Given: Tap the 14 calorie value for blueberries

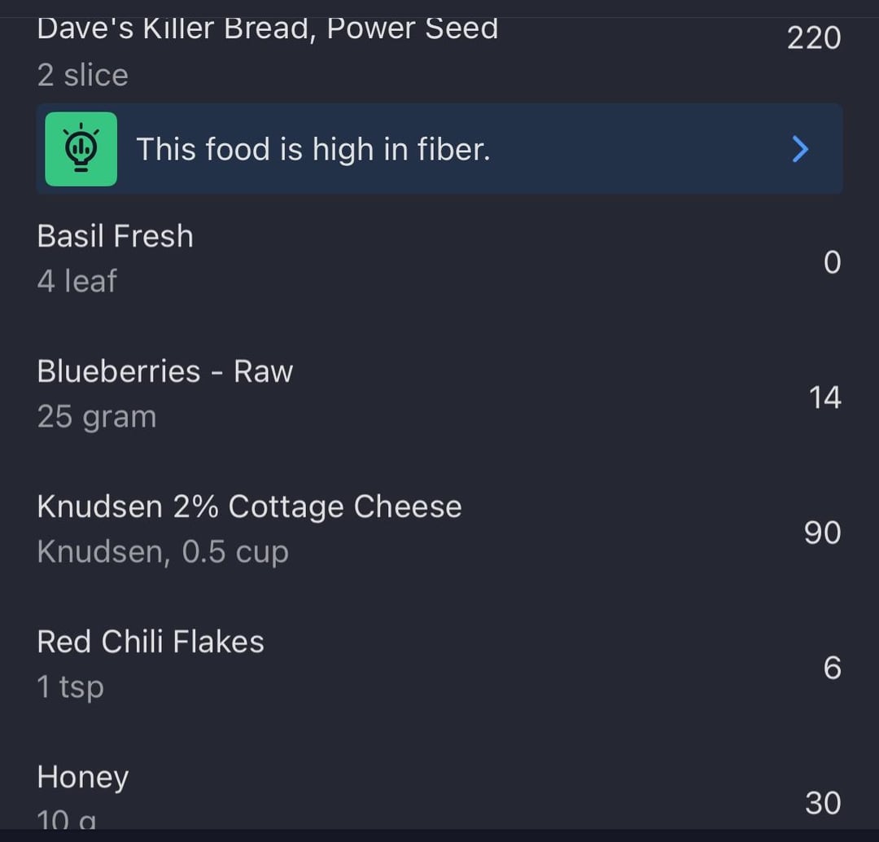Looking at the screenshot, I should point(824,397).
